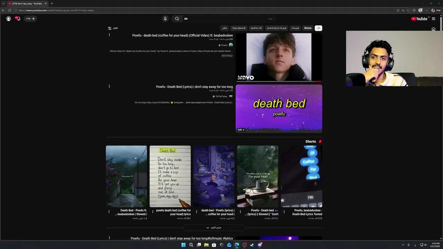Add page to favorites star in address bar
This screenshot has height=249, width=443.
pyautogui.click(x=408, y=10)
